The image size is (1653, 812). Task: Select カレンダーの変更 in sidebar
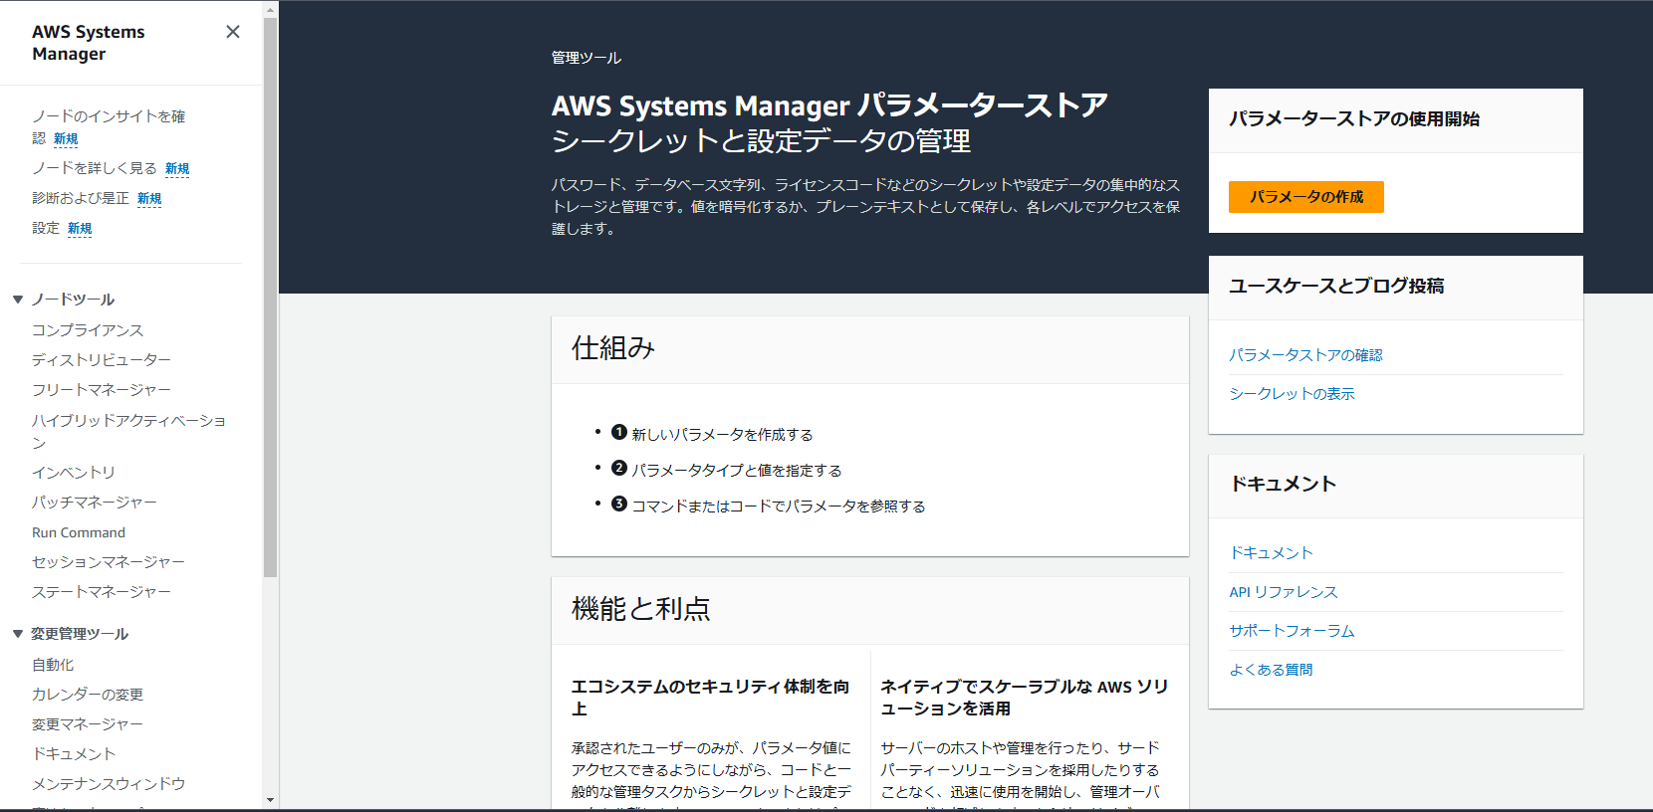[88, 694]
